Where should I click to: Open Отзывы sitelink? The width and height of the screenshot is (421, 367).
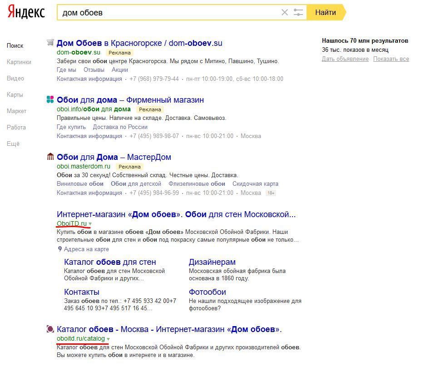point(94,70)
